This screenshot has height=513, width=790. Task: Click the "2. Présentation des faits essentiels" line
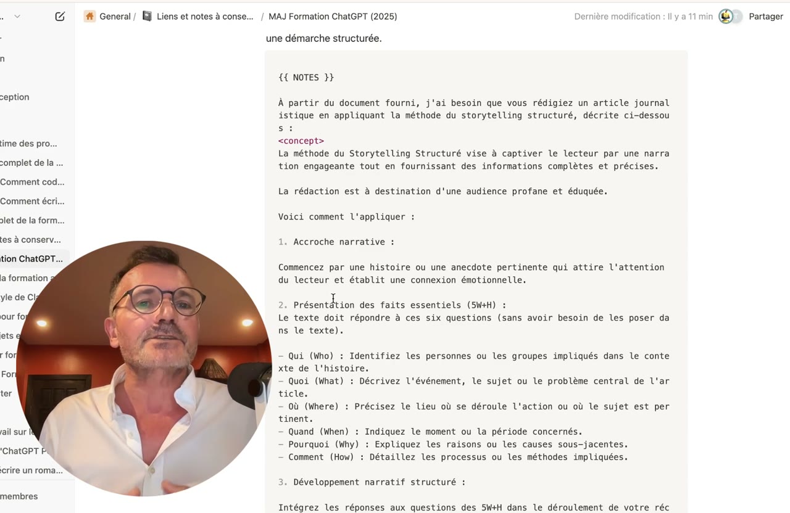tap(393, 305)
